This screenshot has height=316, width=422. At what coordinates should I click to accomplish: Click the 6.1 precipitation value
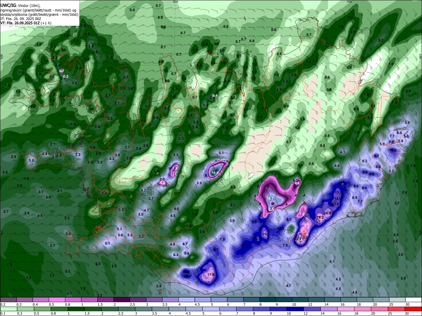(107, 243)
